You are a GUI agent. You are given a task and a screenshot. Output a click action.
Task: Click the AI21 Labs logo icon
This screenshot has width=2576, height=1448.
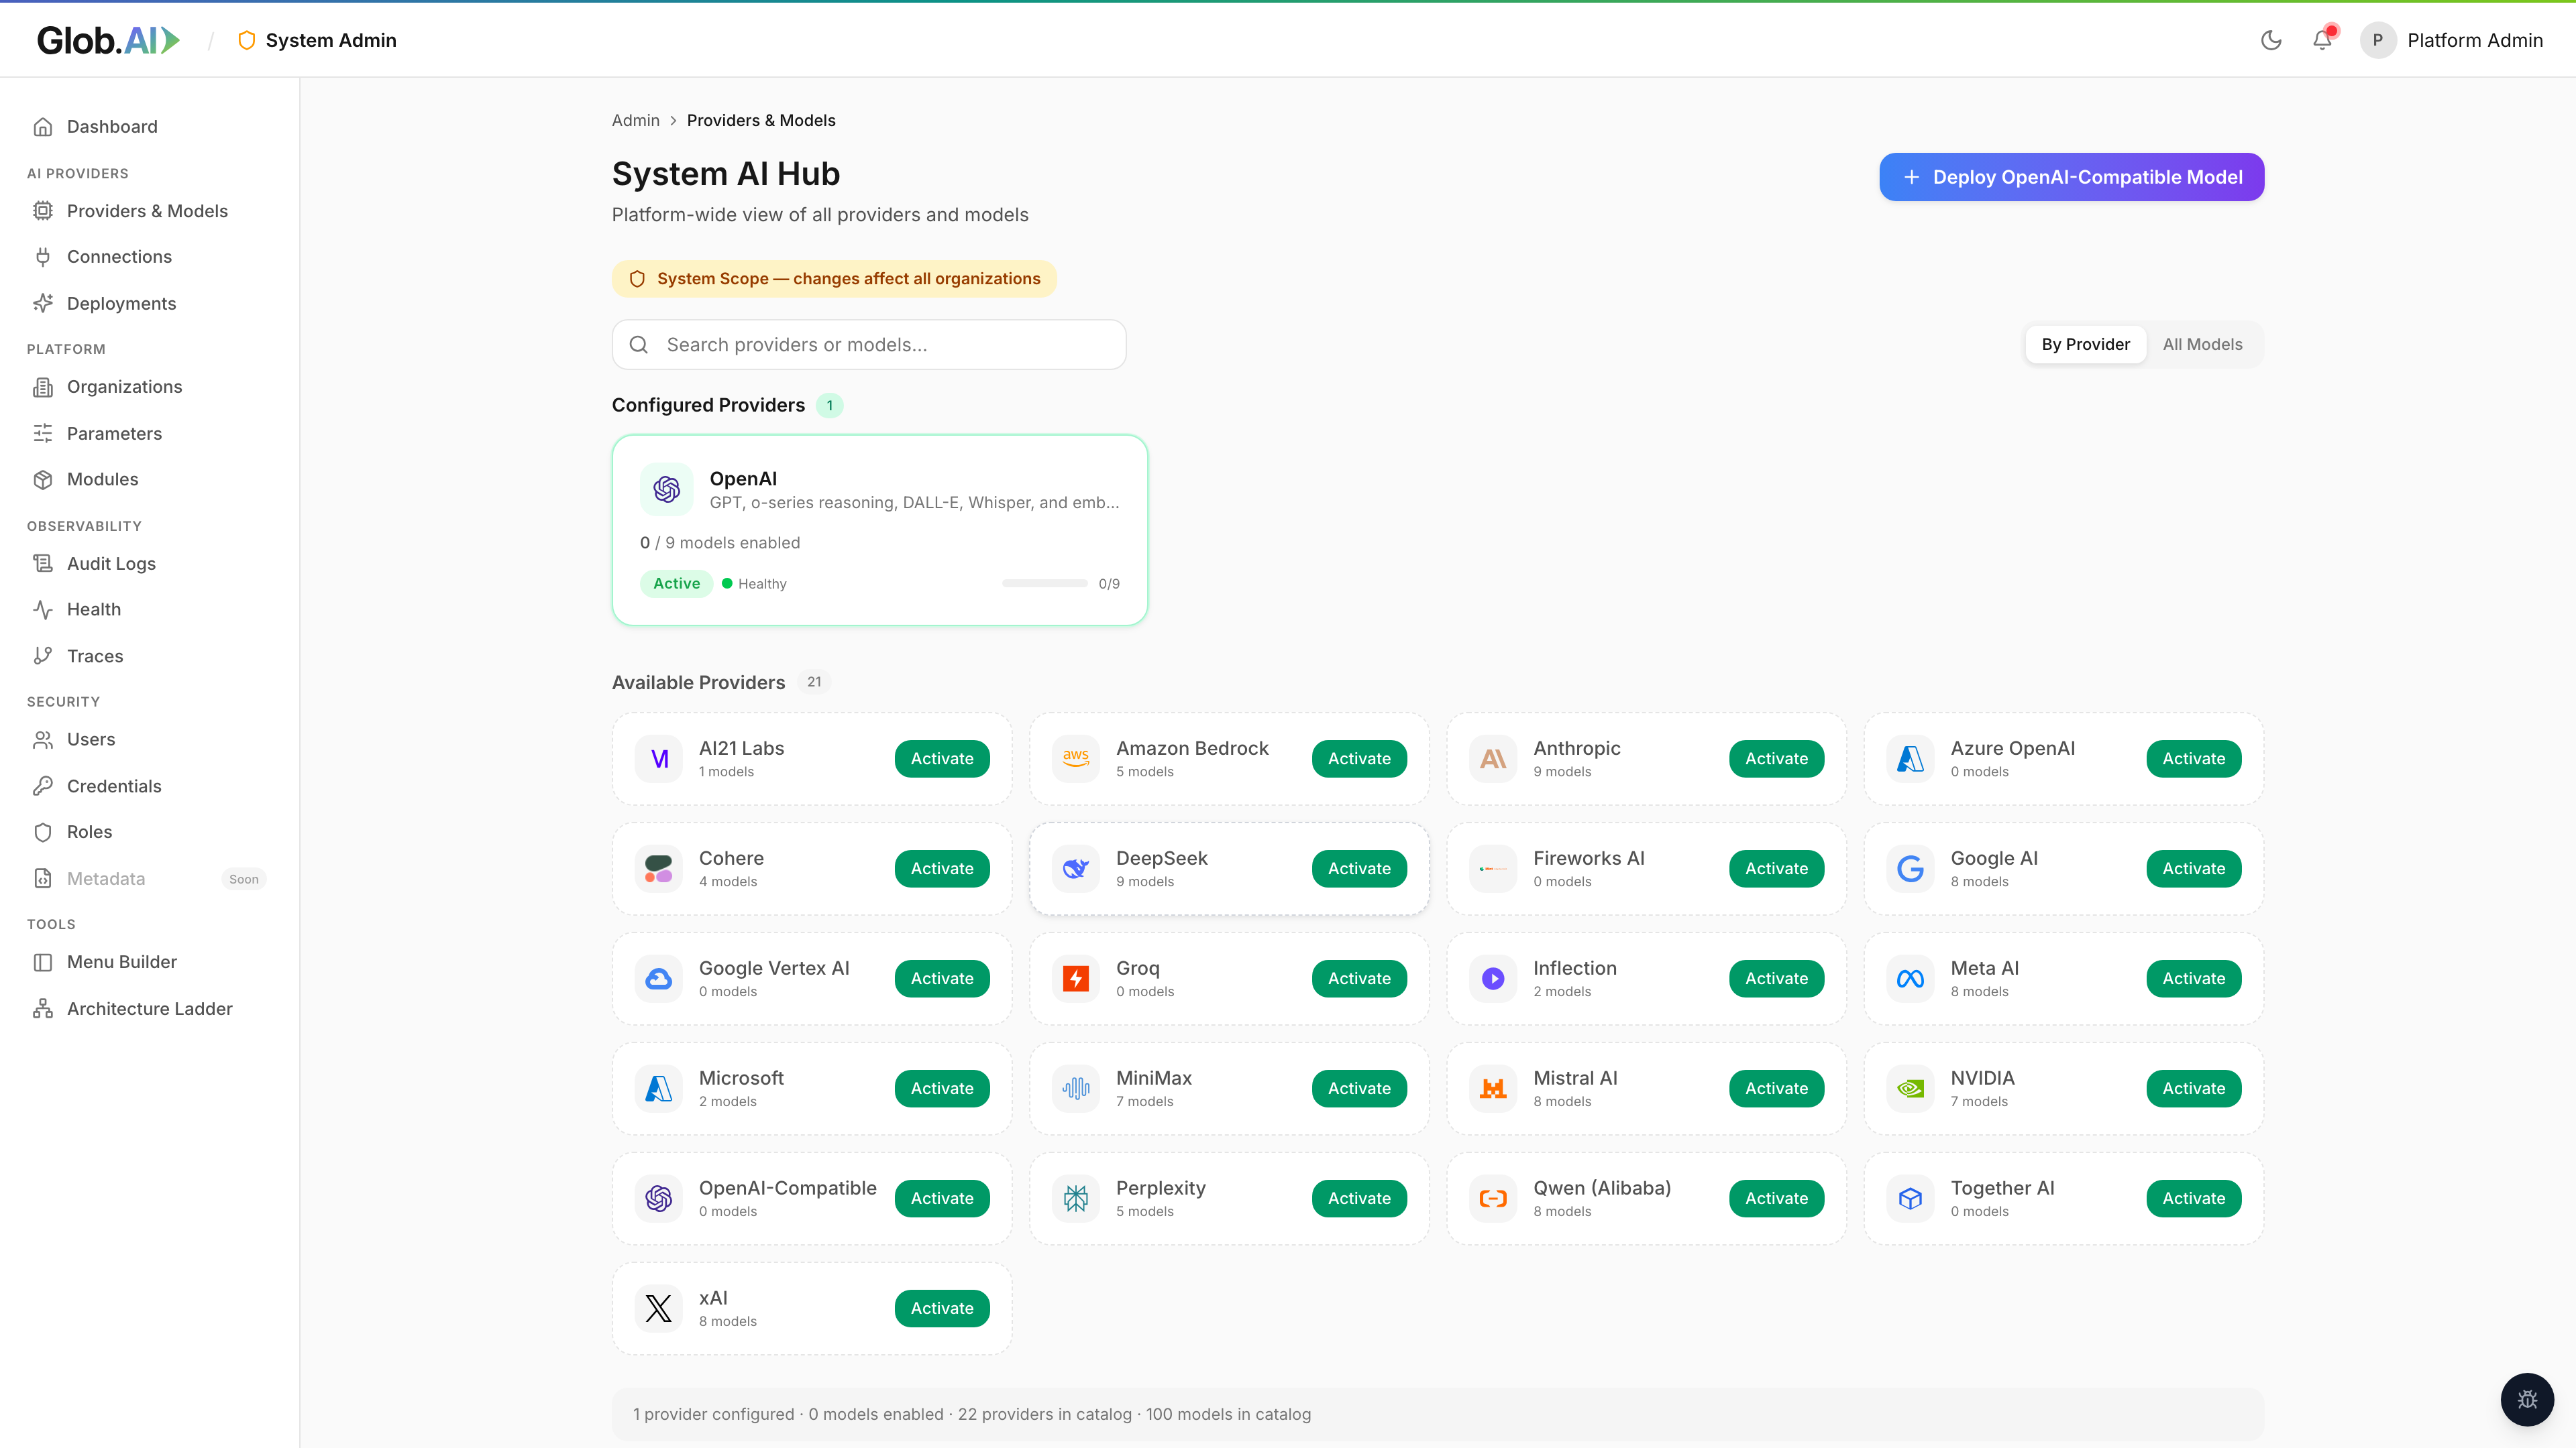click(659, 758)
